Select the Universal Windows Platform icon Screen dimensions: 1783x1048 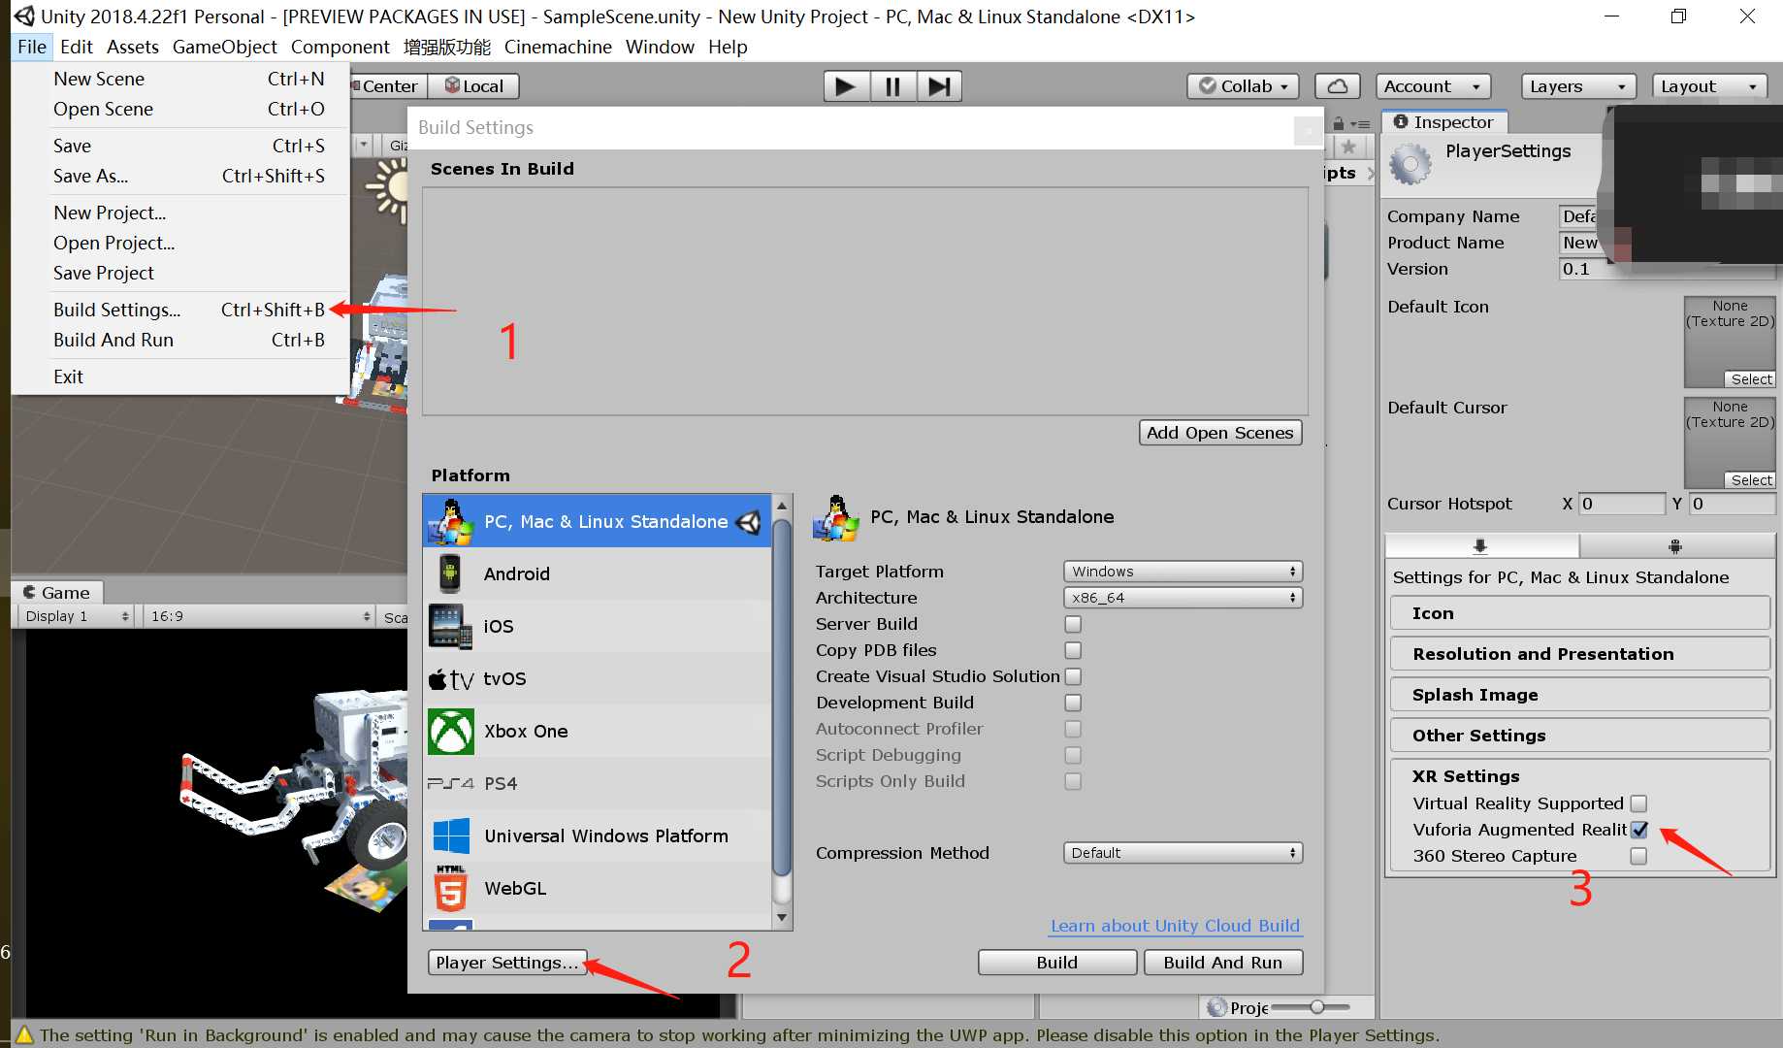451,835
